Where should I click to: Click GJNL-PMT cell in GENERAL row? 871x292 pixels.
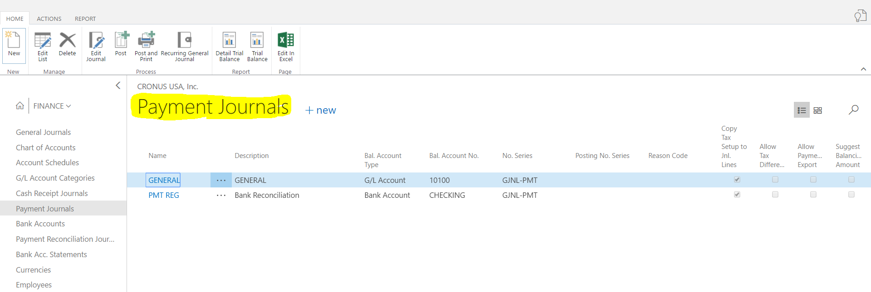519,180
